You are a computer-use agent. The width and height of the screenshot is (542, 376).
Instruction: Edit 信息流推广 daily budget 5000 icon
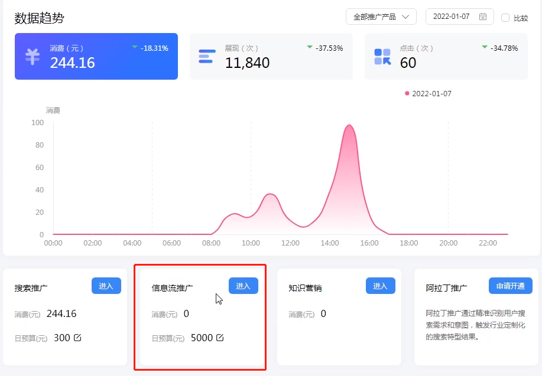[x=220, y=338]
